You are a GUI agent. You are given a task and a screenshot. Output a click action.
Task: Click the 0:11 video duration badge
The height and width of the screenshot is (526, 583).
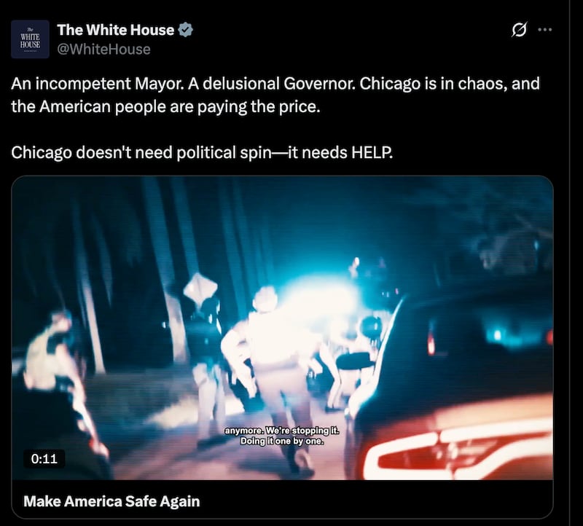[x=44, y=459]
